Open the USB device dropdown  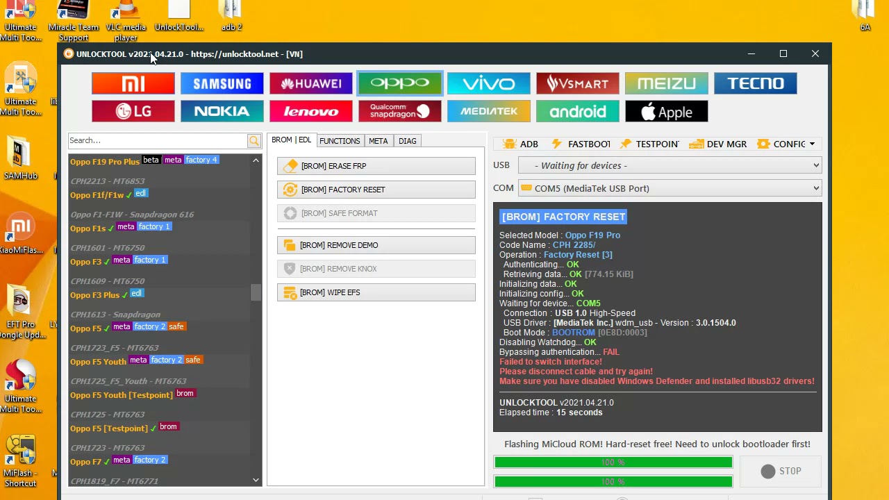(670, 165)
